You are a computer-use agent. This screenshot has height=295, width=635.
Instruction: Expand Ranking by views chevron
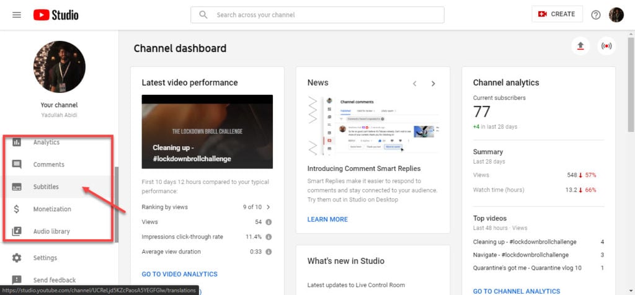pyautogui.click(x=268, y=207)
